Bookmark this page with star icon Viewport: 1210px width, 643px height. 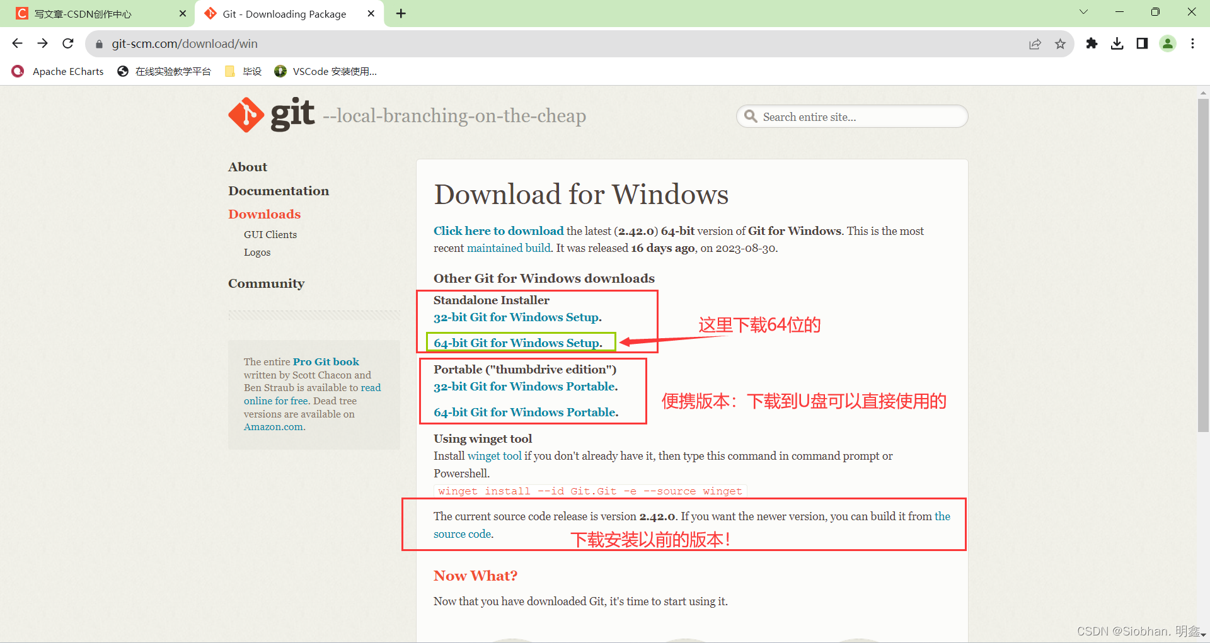1060,44
